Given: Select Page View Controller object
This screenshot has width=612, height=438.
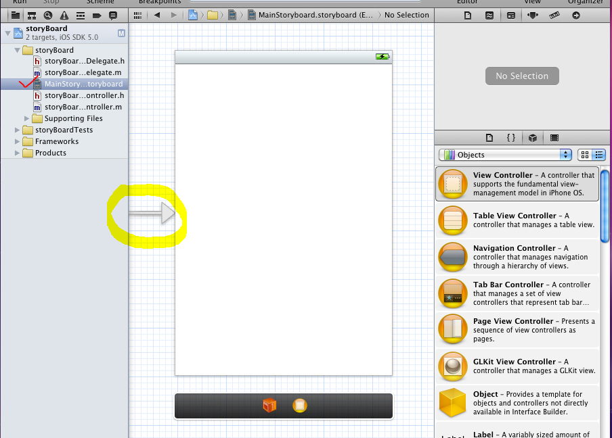Looking at the screenshot, I should point(517,330).
